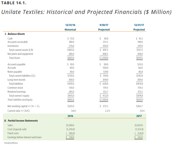Click the 2017 EBIT value '$ 143.0'
This screenshot has height=146, width=174.
tap(139, 137)
